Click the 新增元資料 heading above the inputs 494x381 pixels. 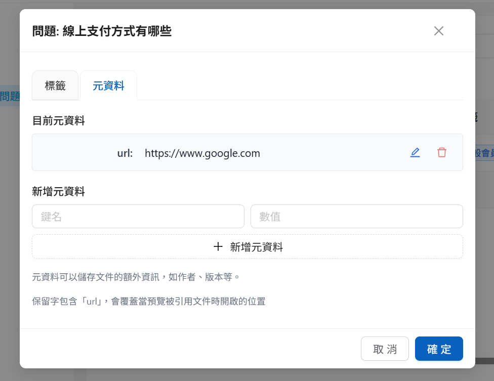58,192
